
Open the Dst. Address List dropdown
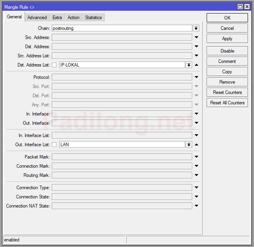click(x=189, y=65)
